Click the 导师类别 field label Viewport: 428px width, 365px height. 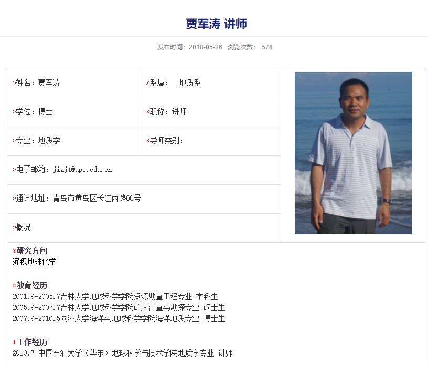[x=166, y=141]
